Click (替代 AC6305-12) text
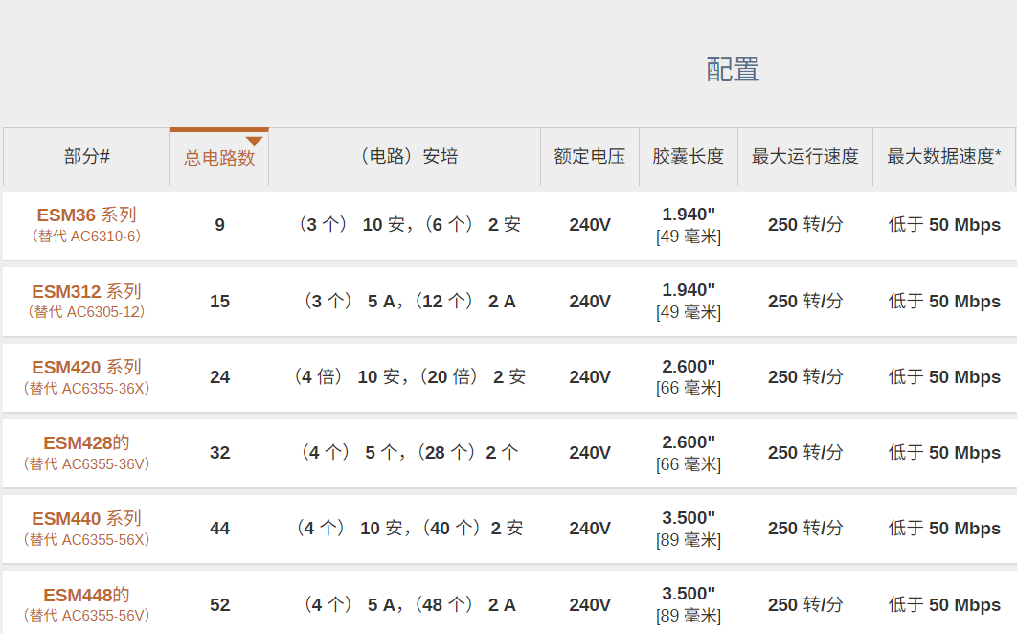1017x633 pixels. 86,312
